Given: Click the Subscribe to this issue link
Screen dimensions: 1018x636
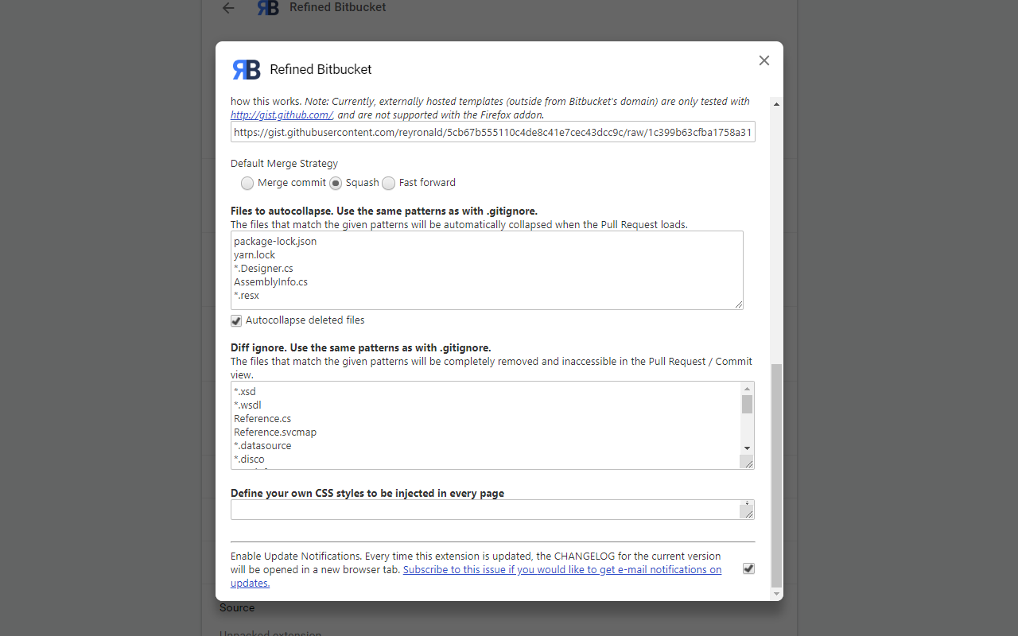Looking at the screenshot, I should (562, 569).
